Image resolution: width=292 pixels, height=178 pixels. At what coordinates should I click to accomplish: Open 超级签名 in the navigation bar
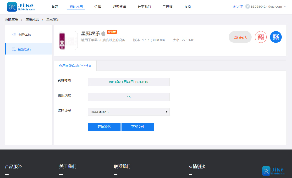[x=119, y=7]
